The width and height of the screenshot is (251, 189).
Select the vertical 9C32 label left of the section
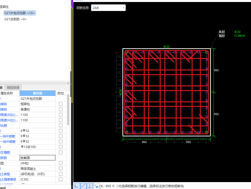pos(121,92)
